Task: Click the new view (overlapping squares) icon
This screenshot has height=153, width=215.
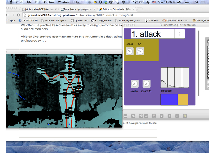Action: click(133, 116)
